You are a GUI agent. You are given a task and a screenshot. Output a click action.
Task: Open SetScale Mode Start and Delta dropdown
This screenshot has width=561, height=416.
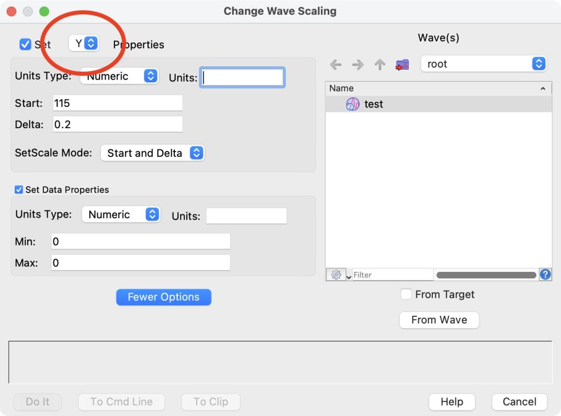pyautogui.click(x=153, y=153)
